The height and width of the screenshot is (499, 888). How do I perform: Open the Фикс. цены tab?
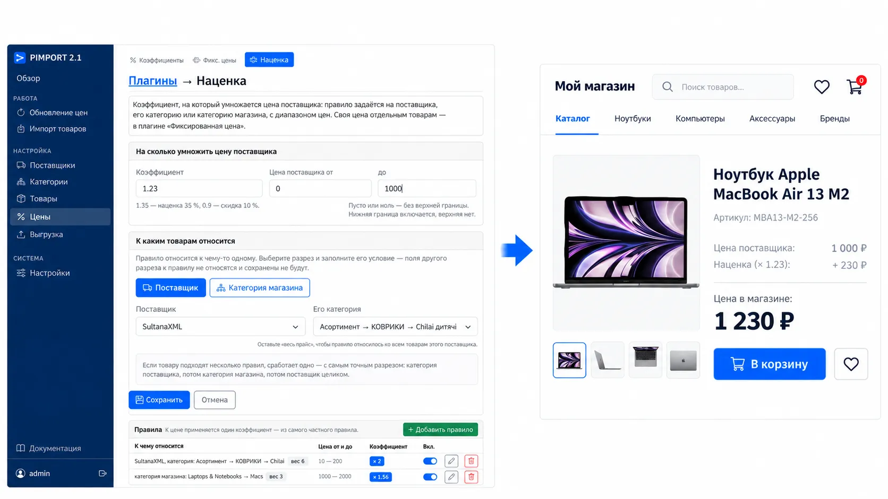215,60
